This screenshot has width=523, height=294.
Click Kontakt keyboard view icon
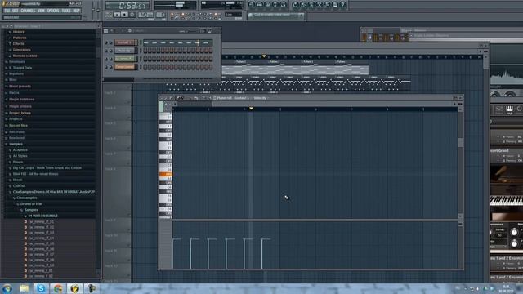[x=509, y=109]
